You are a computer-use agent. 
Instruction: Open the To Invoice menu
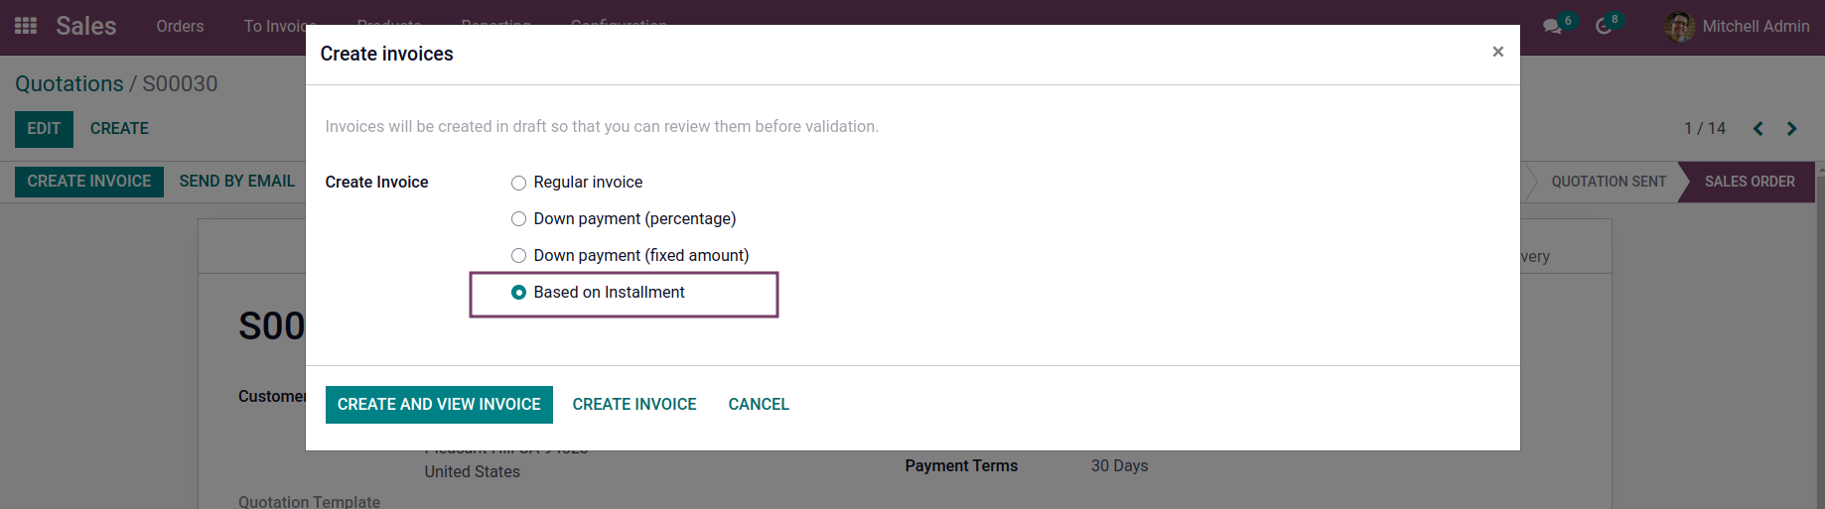pos(279,27)
